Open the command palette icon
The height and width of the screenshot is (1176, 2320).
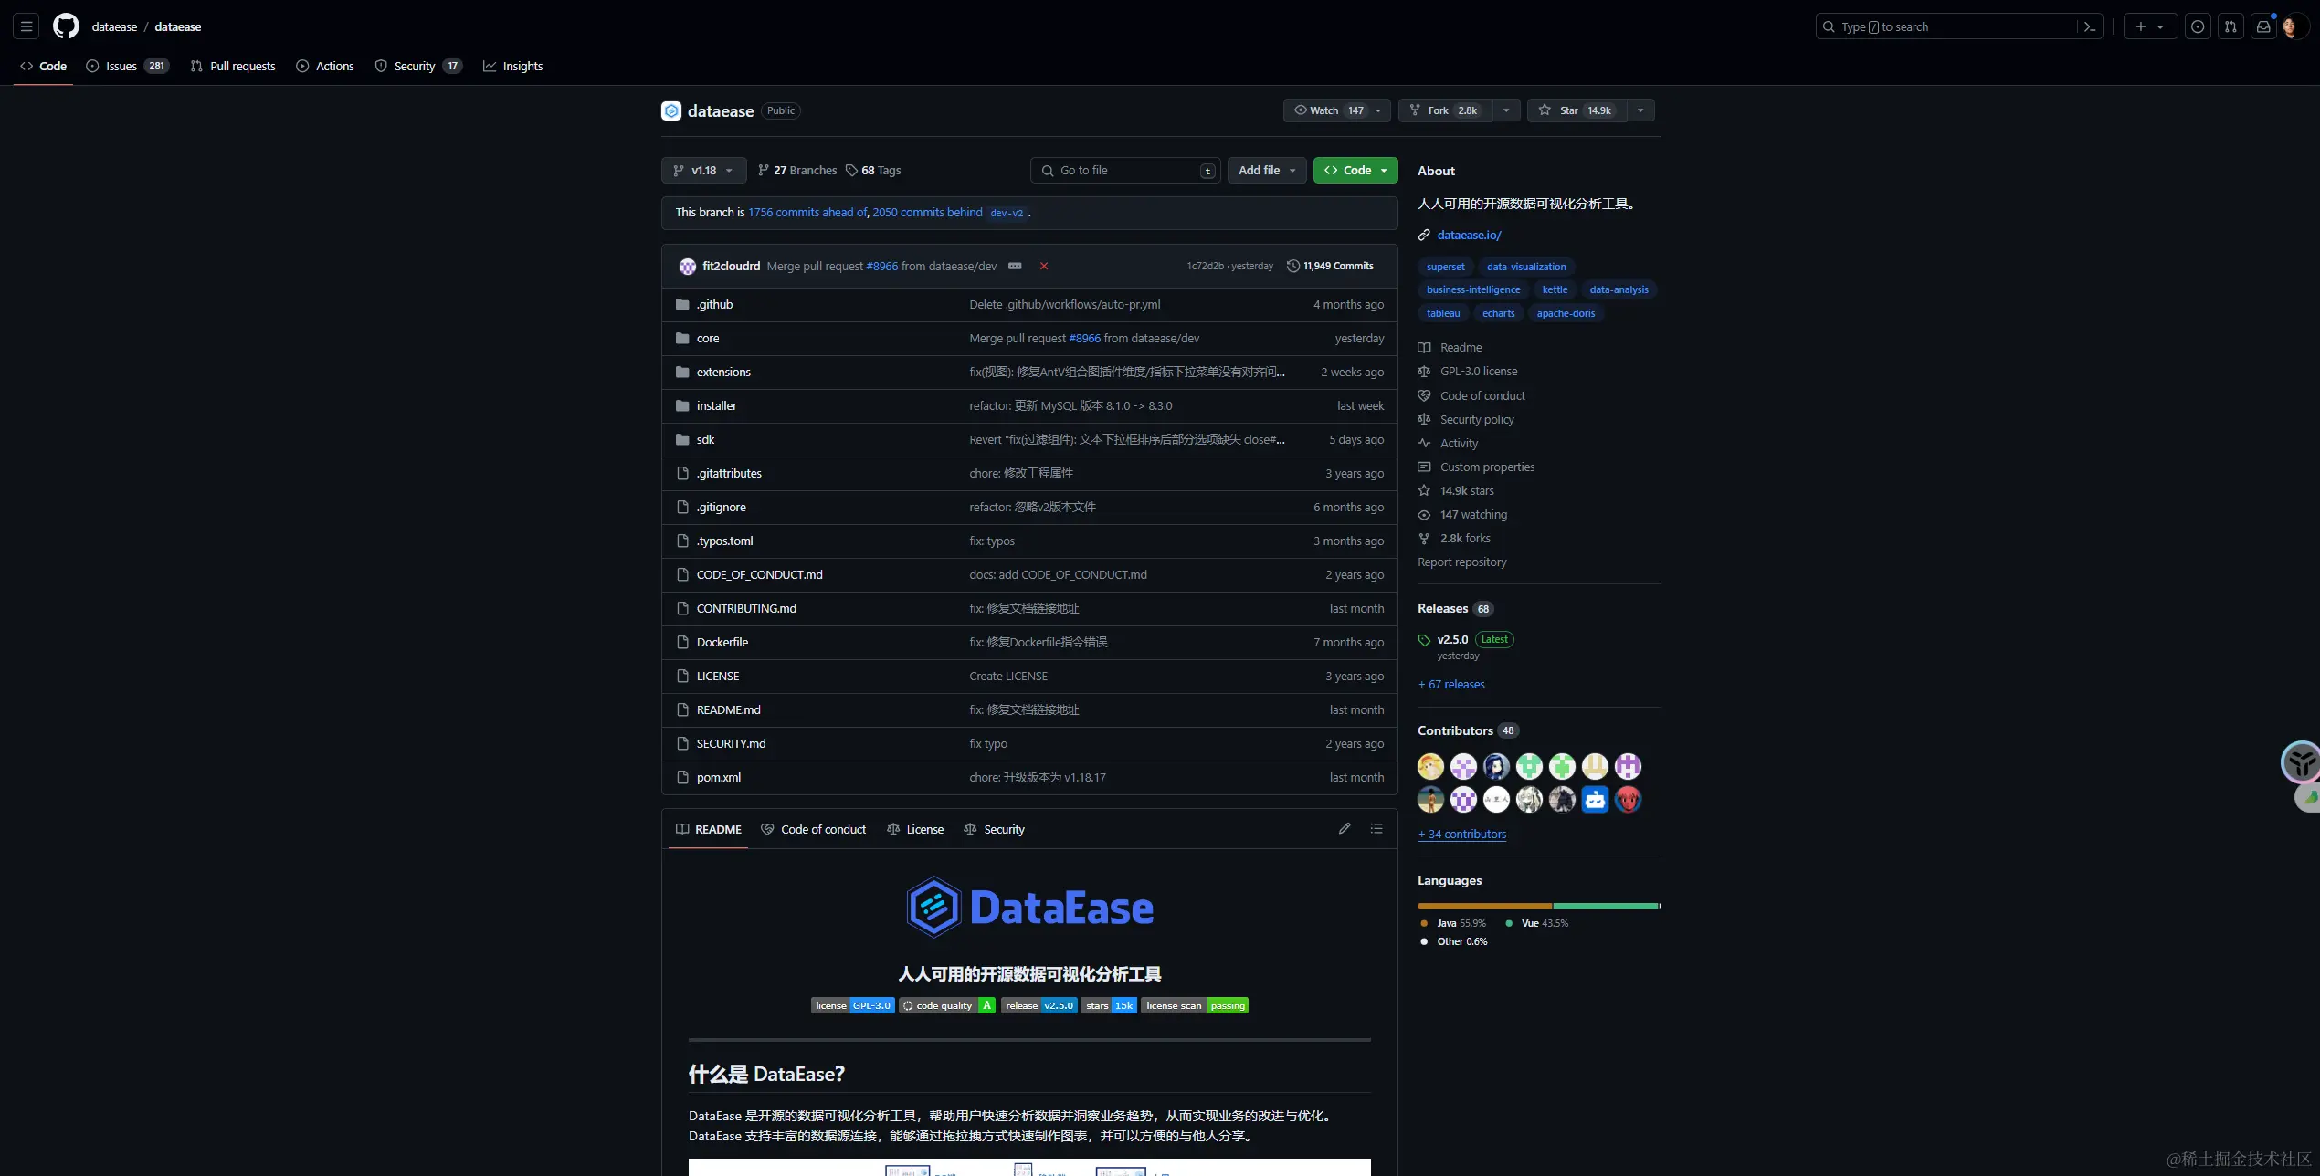pos(2089,26)
